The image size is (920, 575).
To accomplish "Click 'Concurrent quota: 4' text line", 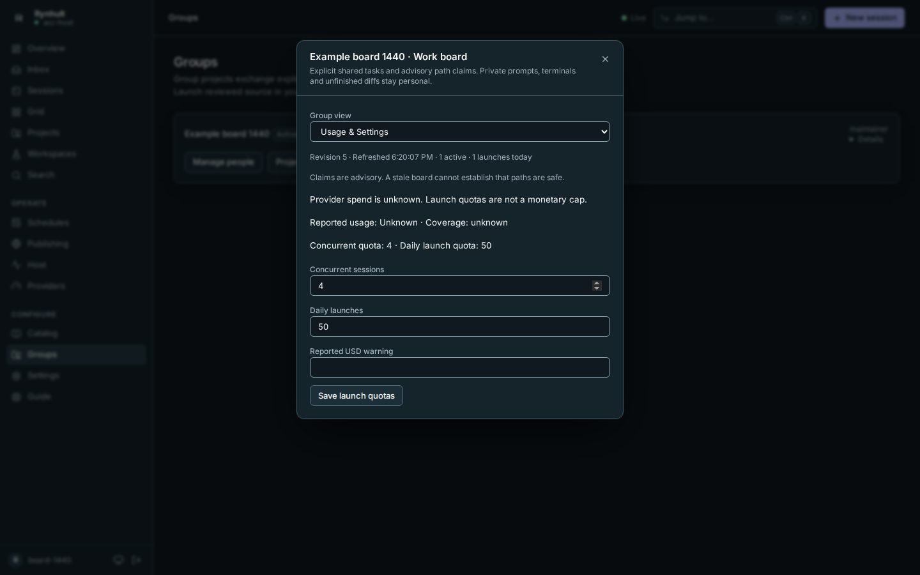I will (401, 245).
